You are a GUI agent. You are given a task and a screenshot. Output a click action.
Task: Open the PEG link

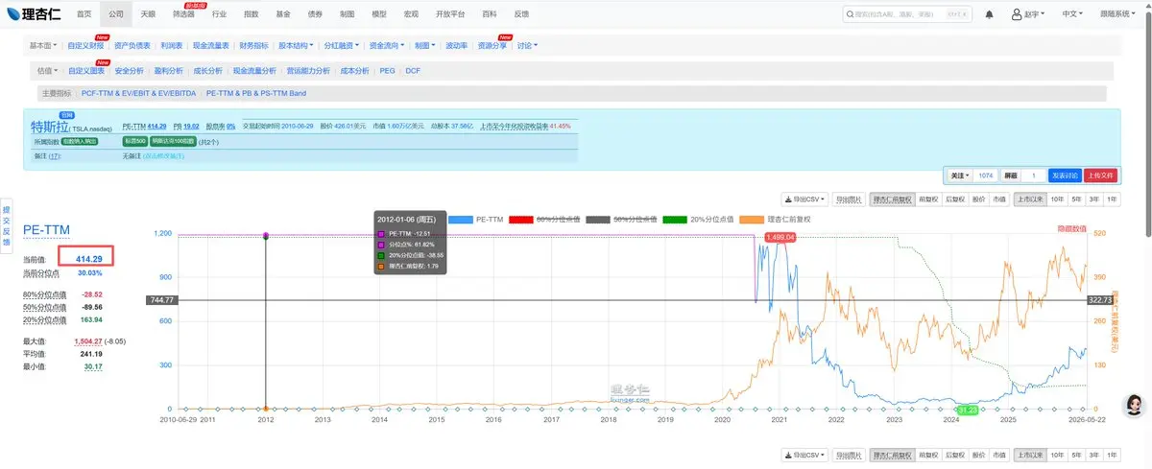coord(387,70)
